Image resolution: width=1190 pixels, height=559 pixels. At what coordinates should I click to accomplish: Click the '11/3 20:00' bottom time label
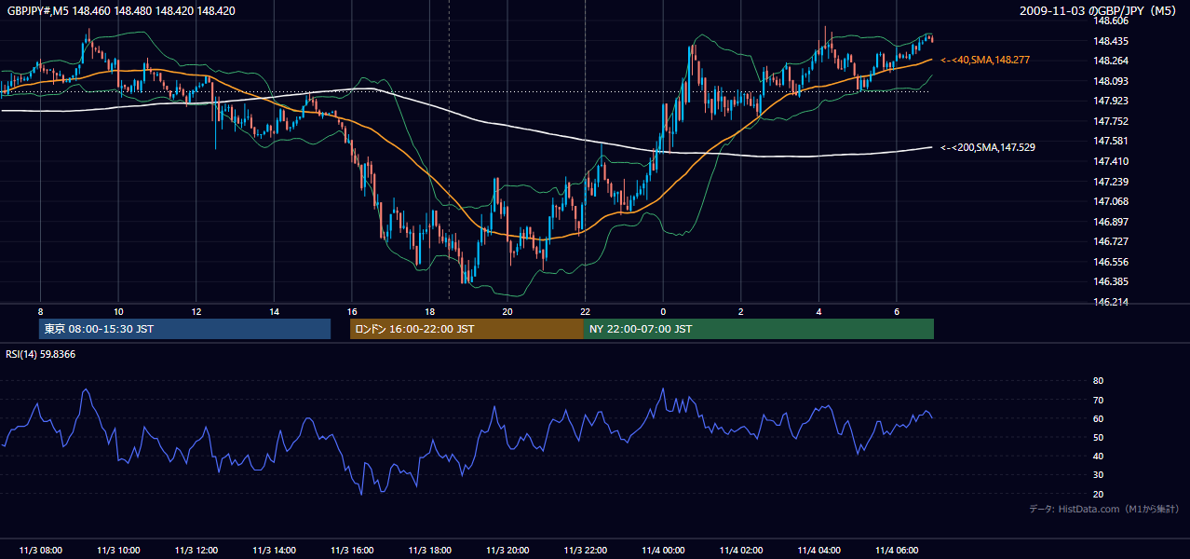point(507,551)
